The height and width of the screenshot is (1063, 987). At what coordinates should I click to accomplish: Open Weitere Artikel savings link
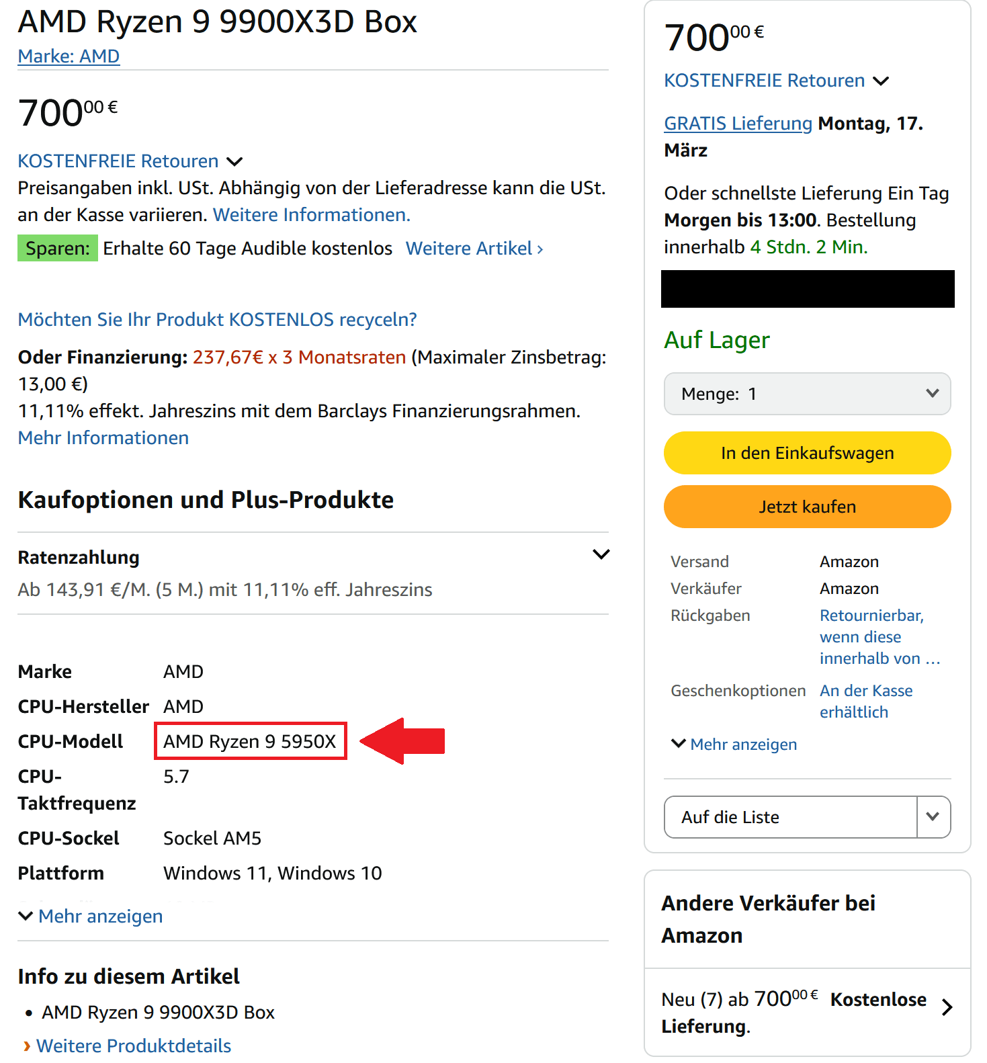[x=474, y=249]
